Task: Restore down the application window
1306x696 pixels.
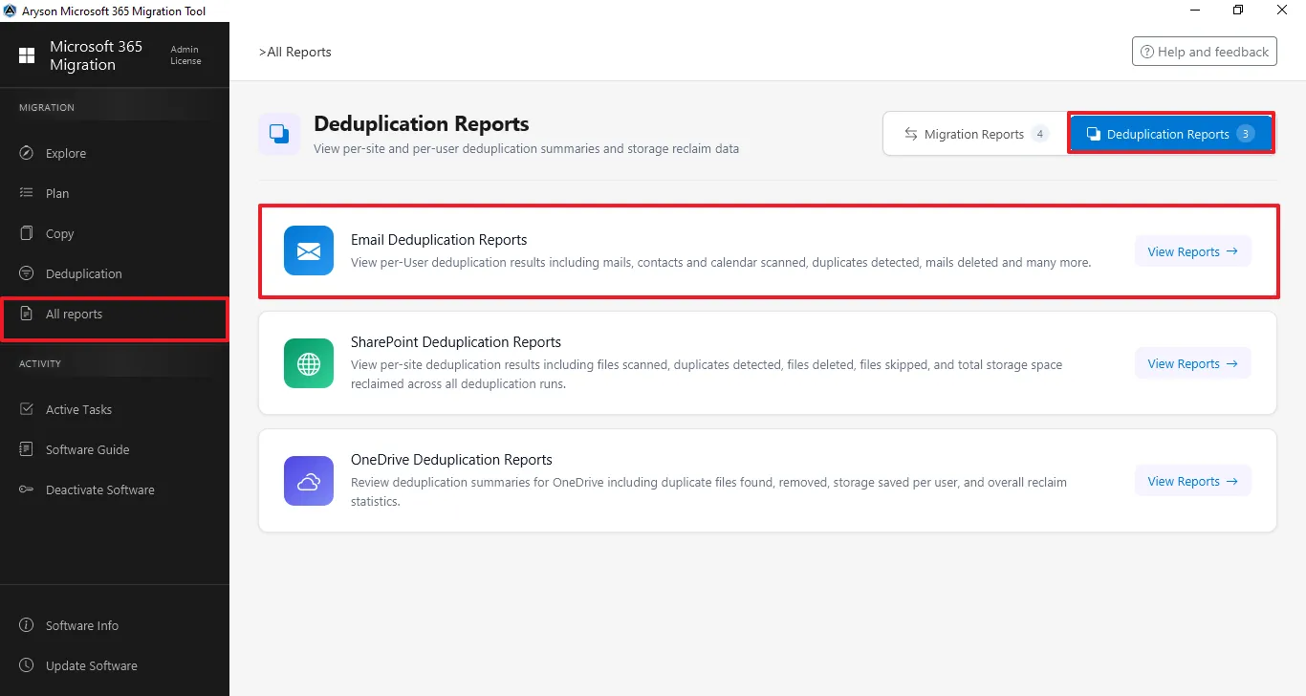Action: pyautogui.click(x=1239, y=11)
